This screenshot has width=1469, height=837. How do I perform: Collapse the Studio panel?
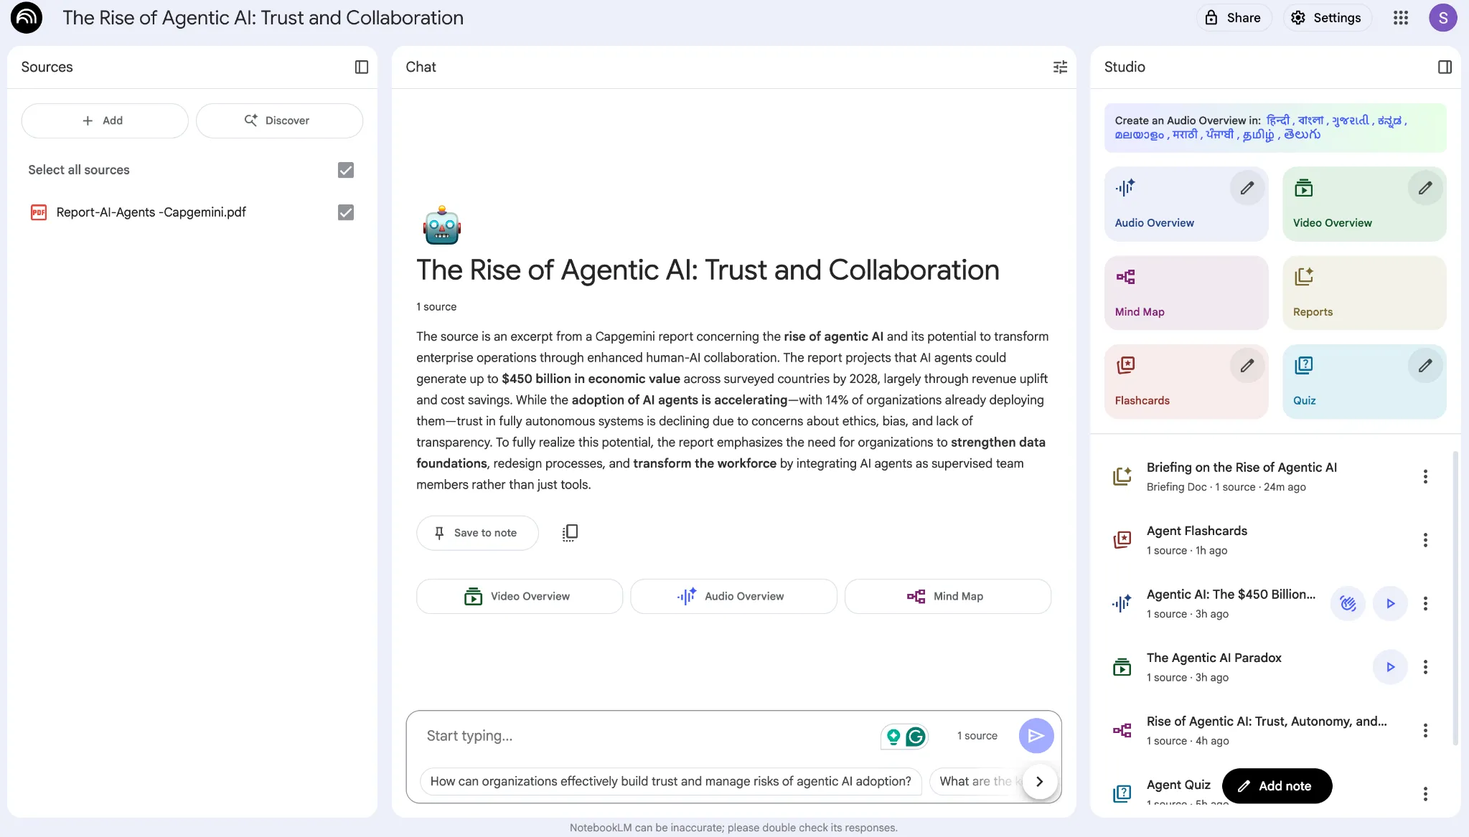1445,67
